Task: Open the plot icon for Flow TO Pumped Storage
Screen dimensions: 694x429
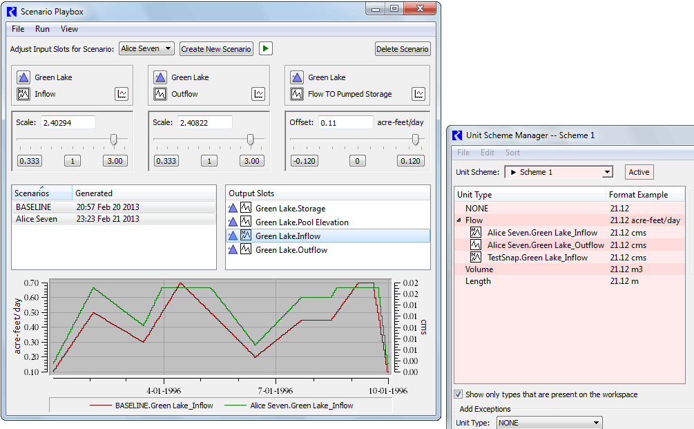Action: [418, 94]
